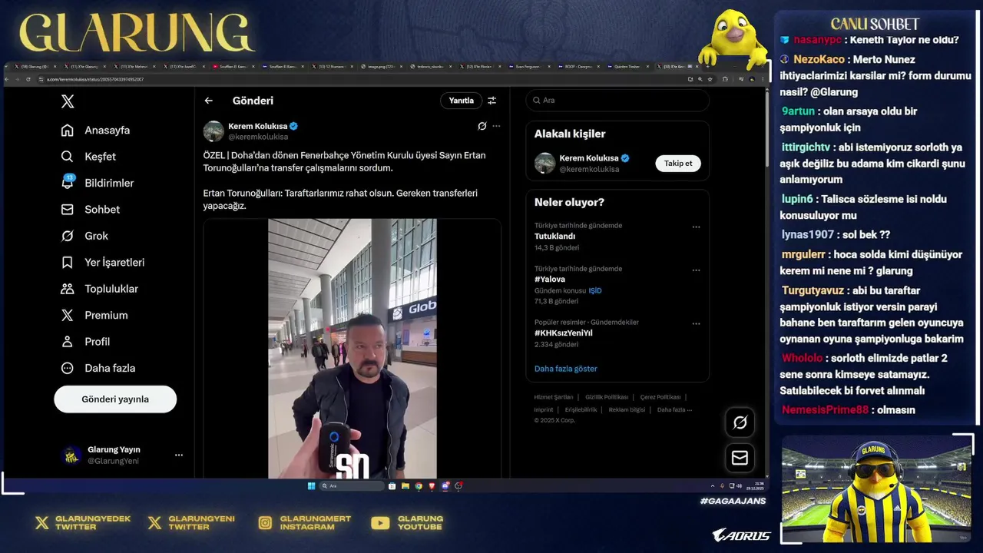Show hidden system tray icons
This screenshot has height=553, width=983.
713,485
